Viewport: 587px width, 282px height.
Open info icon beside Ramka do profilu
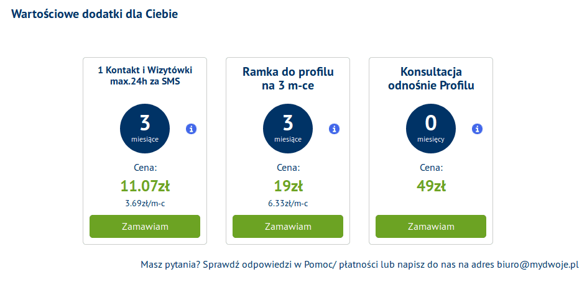pos(335,129)
